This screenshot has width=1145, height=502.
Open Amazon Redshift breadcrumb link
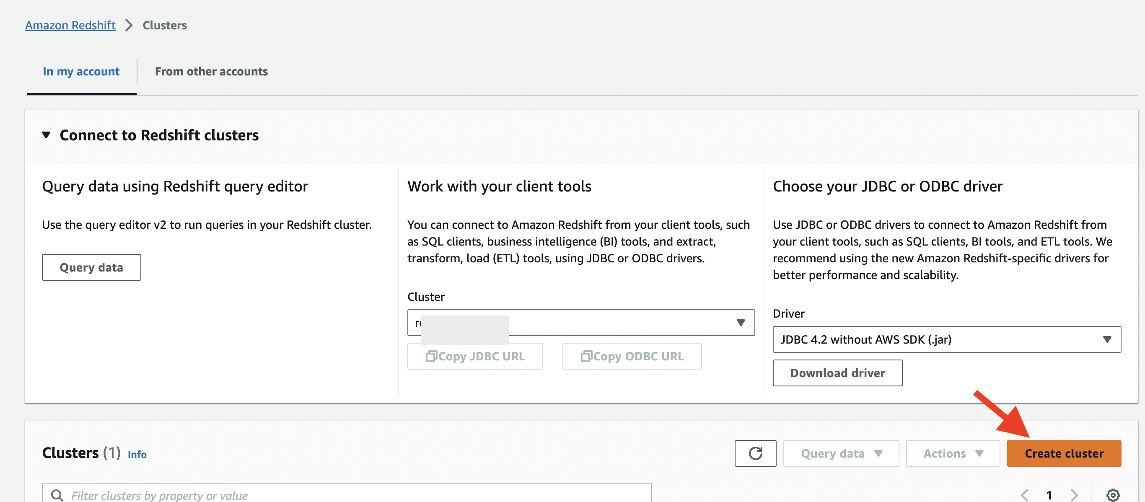point(70,25)
